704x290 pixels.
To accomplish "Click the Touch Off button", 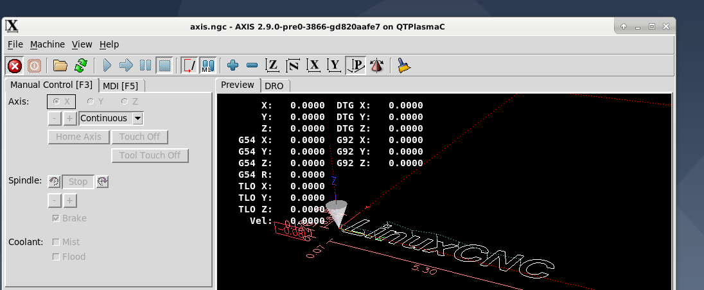I will click(139, 137).
